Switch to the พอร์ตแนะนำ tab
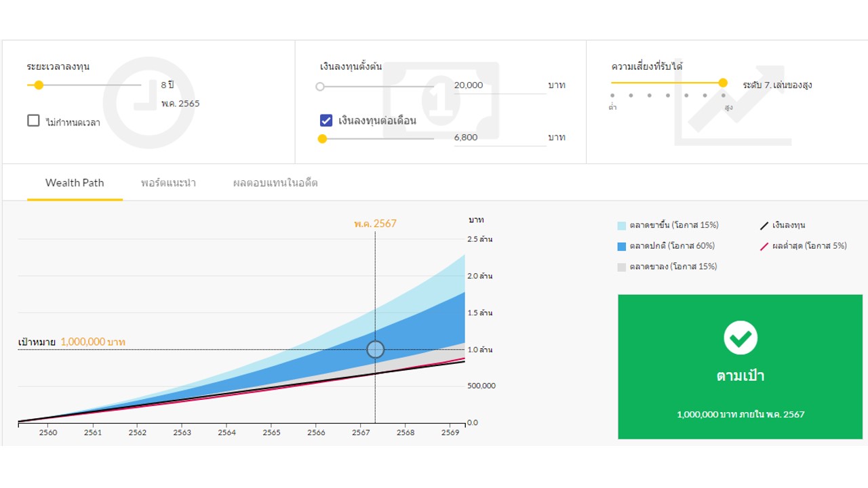The height and width of the screenshot is (488, 868). [168, 183]
